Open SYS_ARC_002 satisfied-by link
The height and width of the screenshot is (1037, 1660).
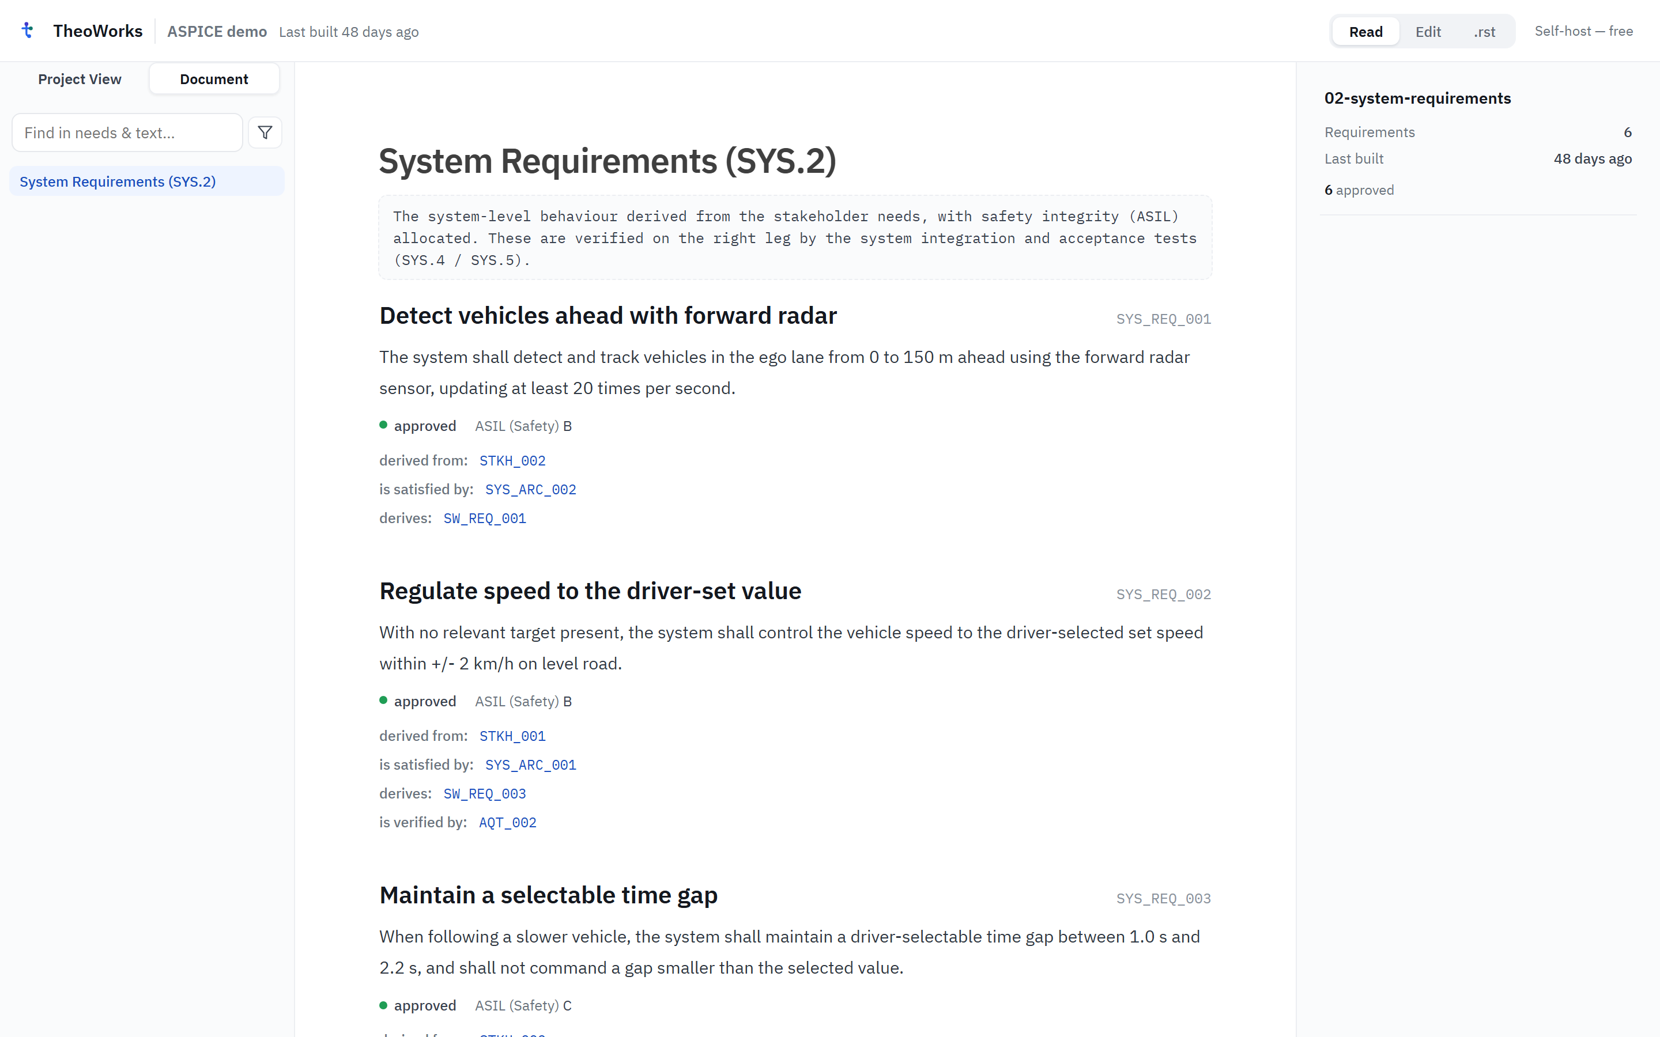[x=530, y=490]
